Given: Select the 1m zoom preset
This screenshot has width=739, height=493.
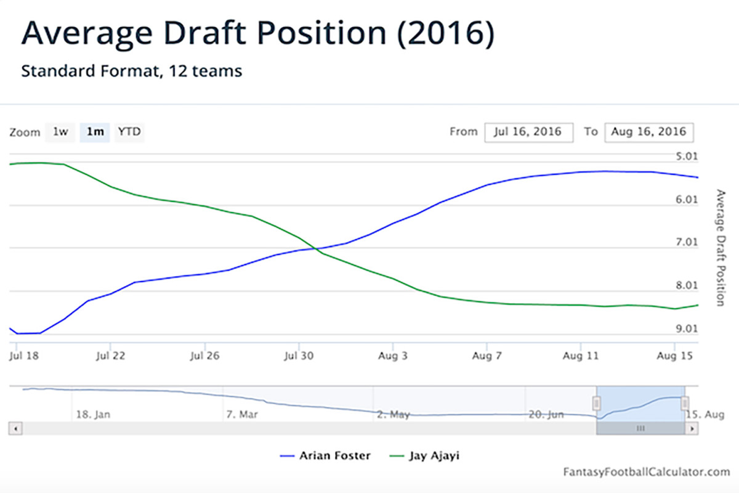Looking at the screenshot, I should click(94, 132).
